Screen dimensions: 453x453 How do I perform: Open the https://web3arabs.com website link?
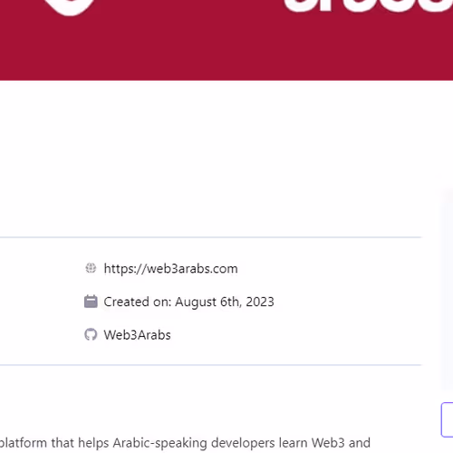(170, 269)
